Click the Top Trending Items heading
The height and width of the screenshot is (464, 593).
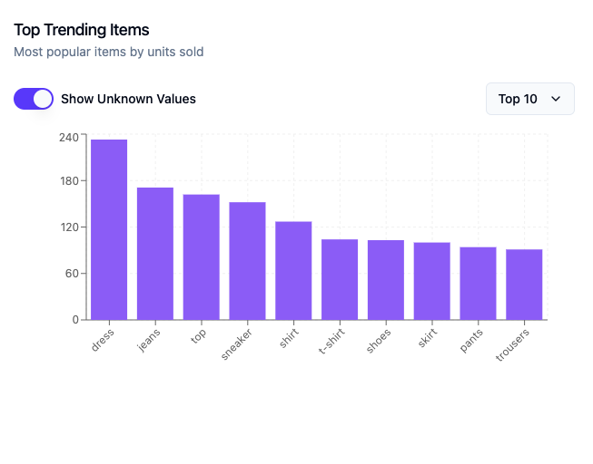coord(82,30)
